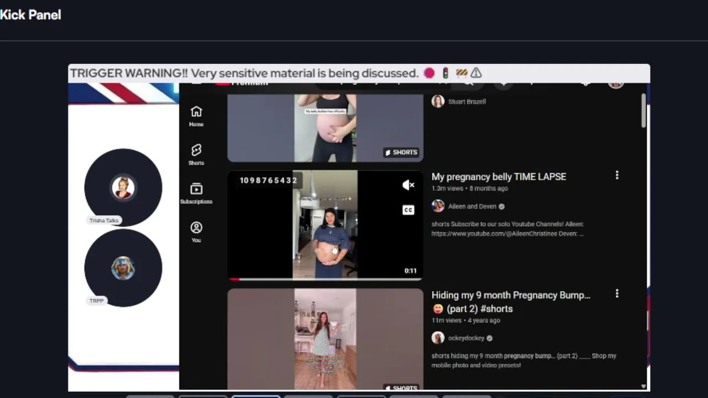Click the Aileen and Deven channel avatar
The width and height of the screenshot is (708, 398).
[438, 206]
